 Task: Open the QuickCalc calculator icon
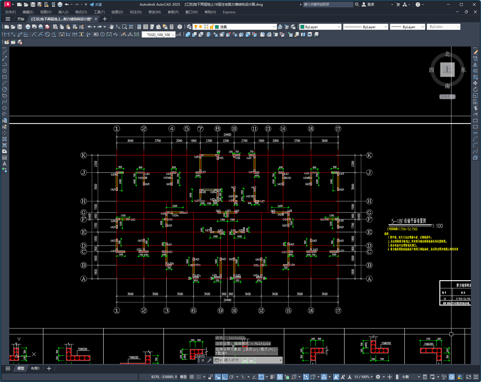click(172, 27)
